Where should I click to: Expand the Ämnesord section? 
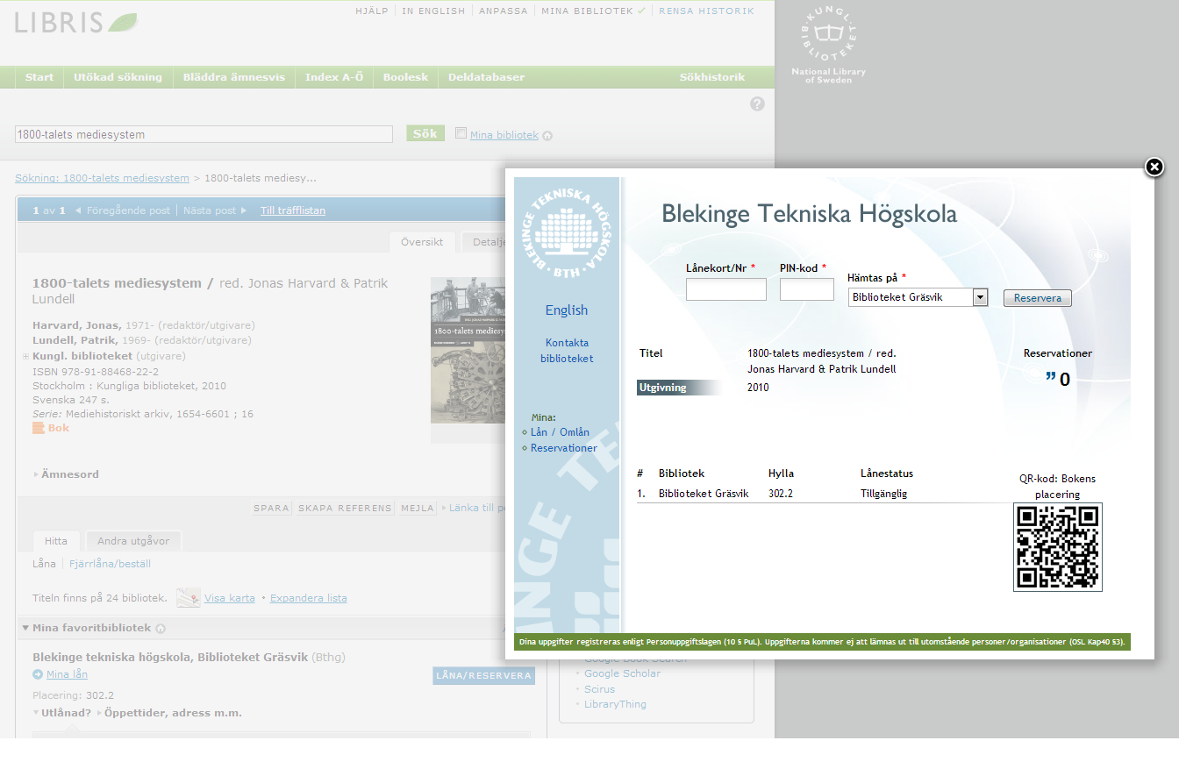[67, 474]
